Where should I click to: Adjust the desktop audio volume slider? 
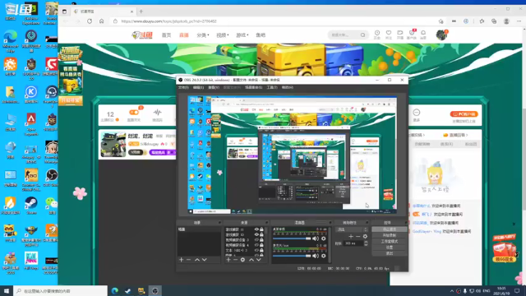tap(292, 238)
